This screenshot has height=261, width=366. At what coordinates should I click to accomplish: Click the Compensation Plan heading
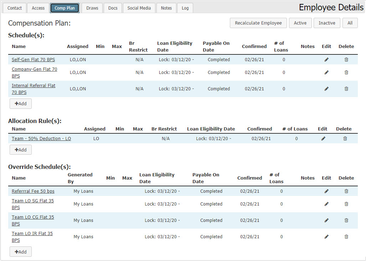pos(39,23)
